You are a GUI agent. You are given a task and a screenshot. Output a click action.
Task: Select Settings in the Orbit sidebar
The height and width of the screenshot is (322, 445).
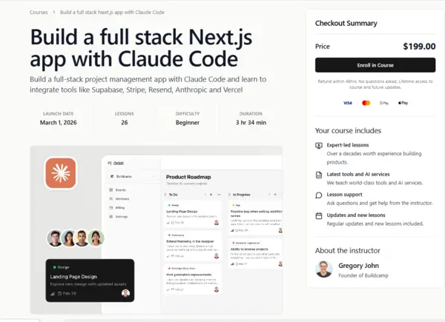click(121, 216)
